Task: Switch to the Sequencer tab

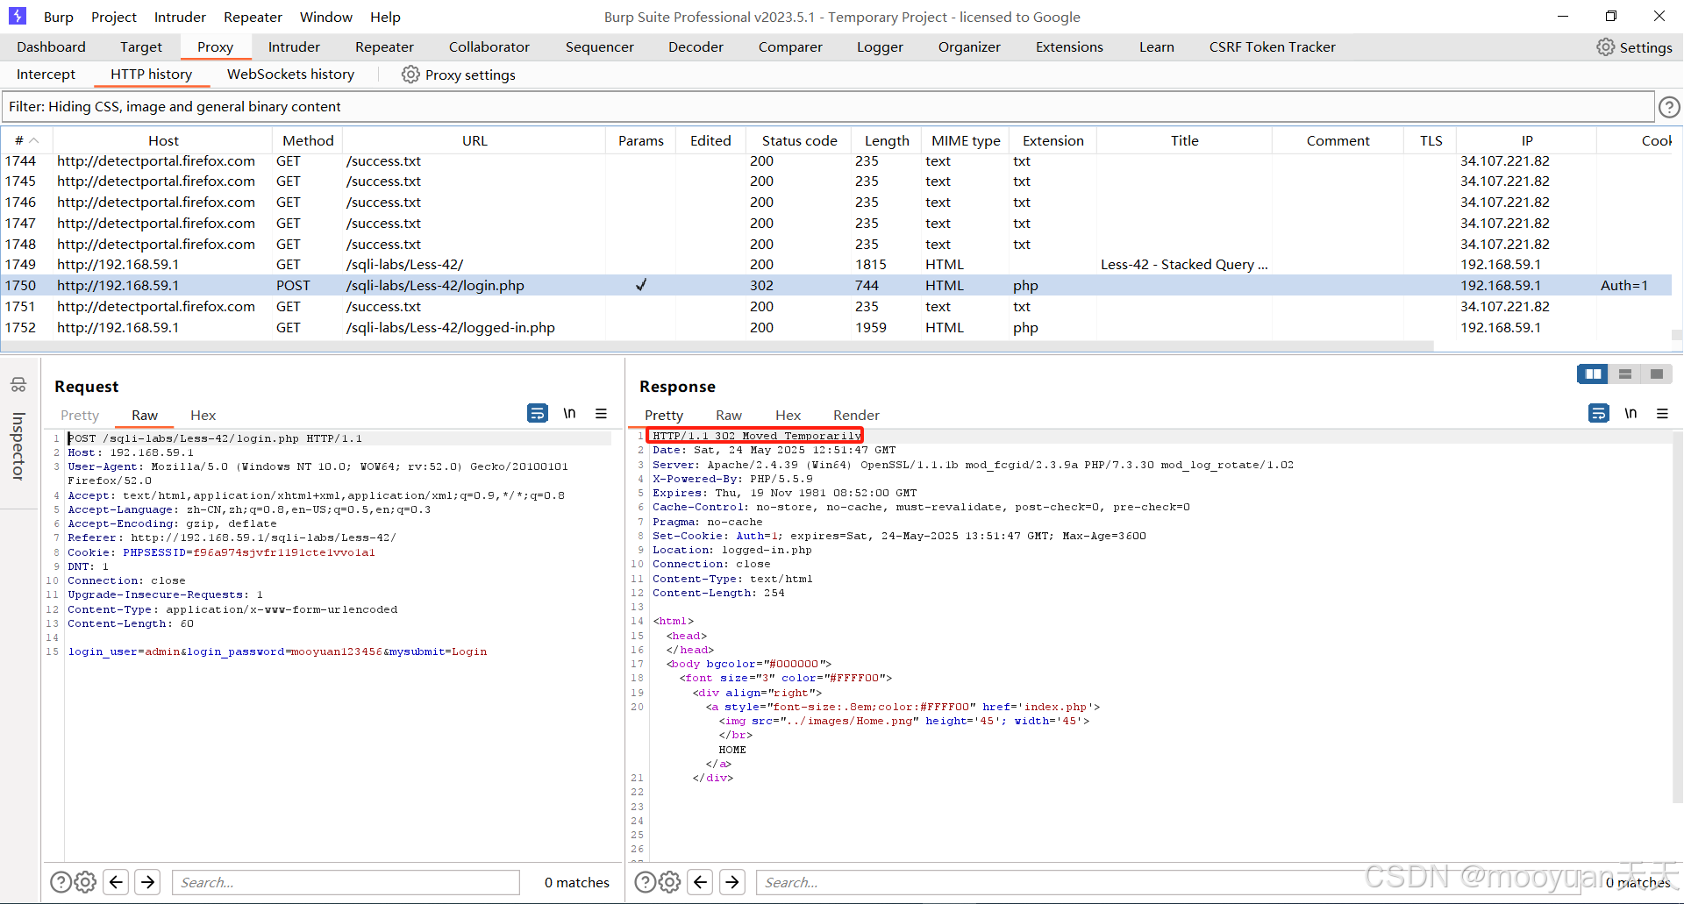Action: tap(599, 47)
